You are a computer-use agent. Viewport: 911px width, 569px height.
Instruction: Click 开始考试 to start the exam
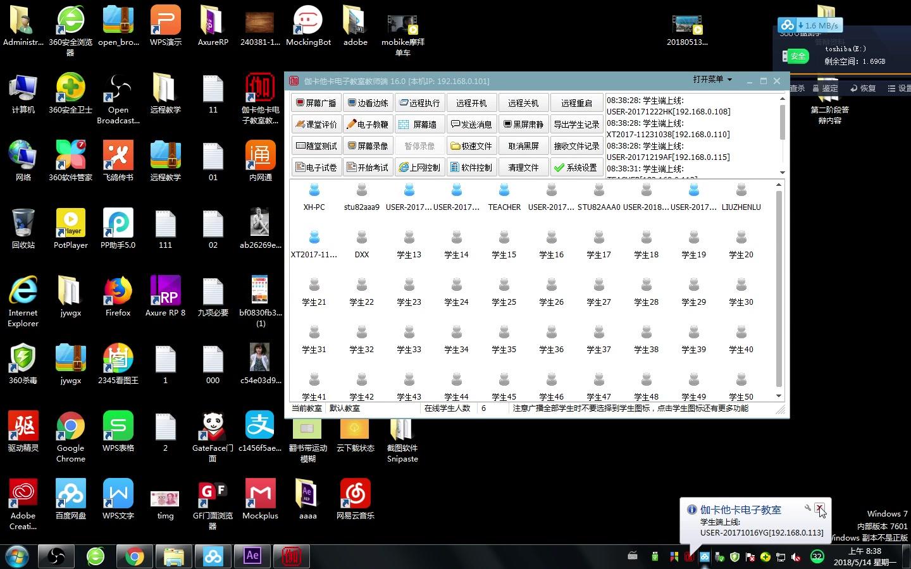click(x=368, y=168)
